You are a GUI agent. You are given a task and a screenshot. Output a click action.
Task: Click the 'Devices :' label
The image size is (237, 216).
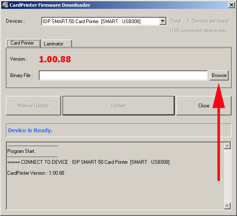15,21
